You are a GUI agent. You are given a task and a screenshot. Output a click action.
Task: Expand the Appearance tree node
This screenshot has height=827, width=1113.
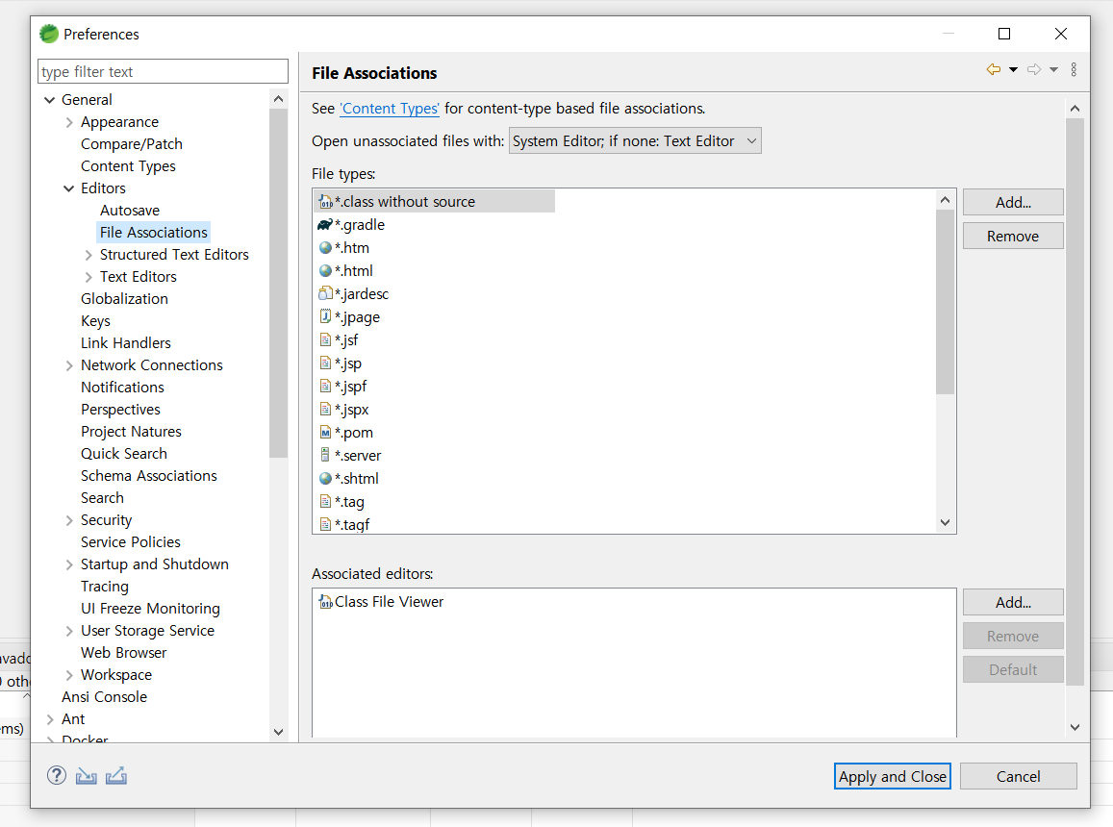69,122
